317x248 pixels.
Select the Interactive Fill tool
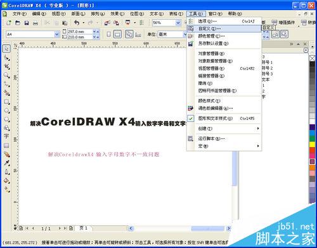tap(7, 190)
